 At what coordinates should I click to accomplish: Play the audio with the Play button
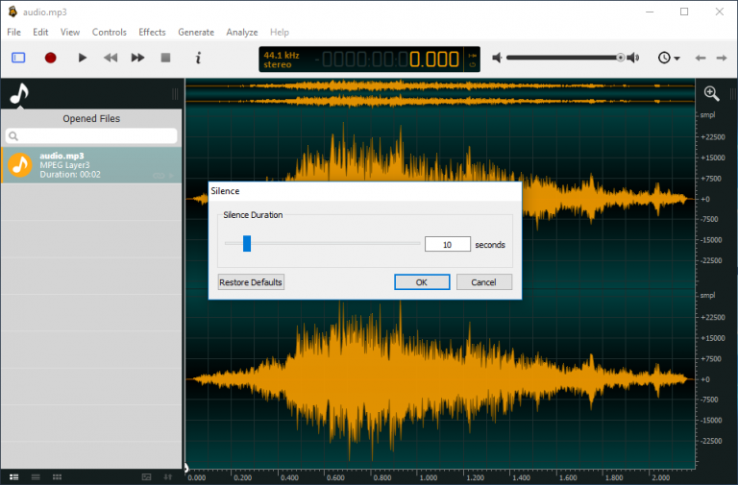tap(83, 58)
